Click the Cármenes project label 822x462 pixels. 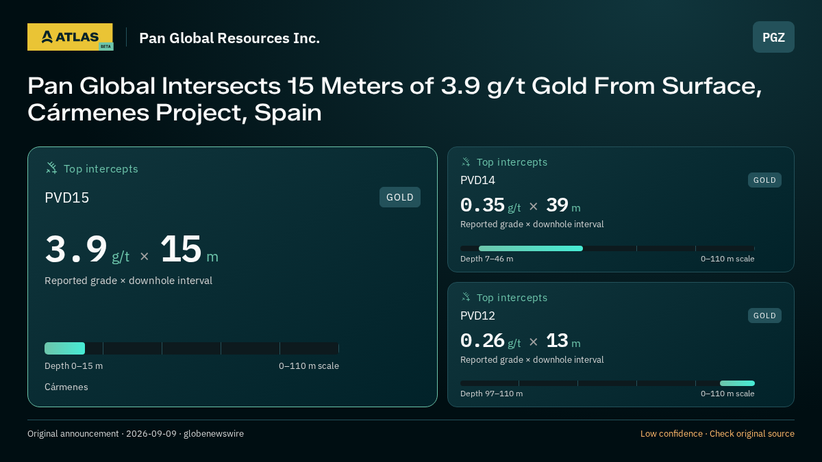[66, 387]
